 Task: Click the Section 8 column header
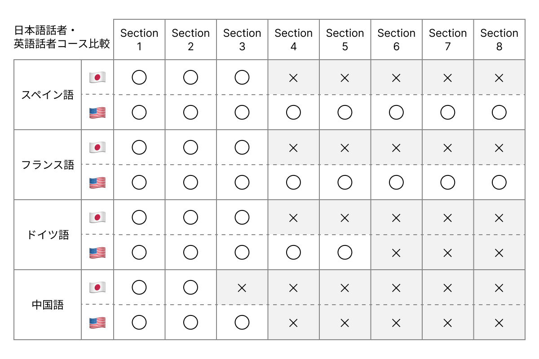point(499,39)
